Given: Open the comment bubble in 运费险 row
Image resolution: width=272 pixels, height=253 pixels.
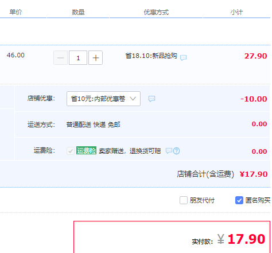Looking at the screenshot, I should coord(169,151).
